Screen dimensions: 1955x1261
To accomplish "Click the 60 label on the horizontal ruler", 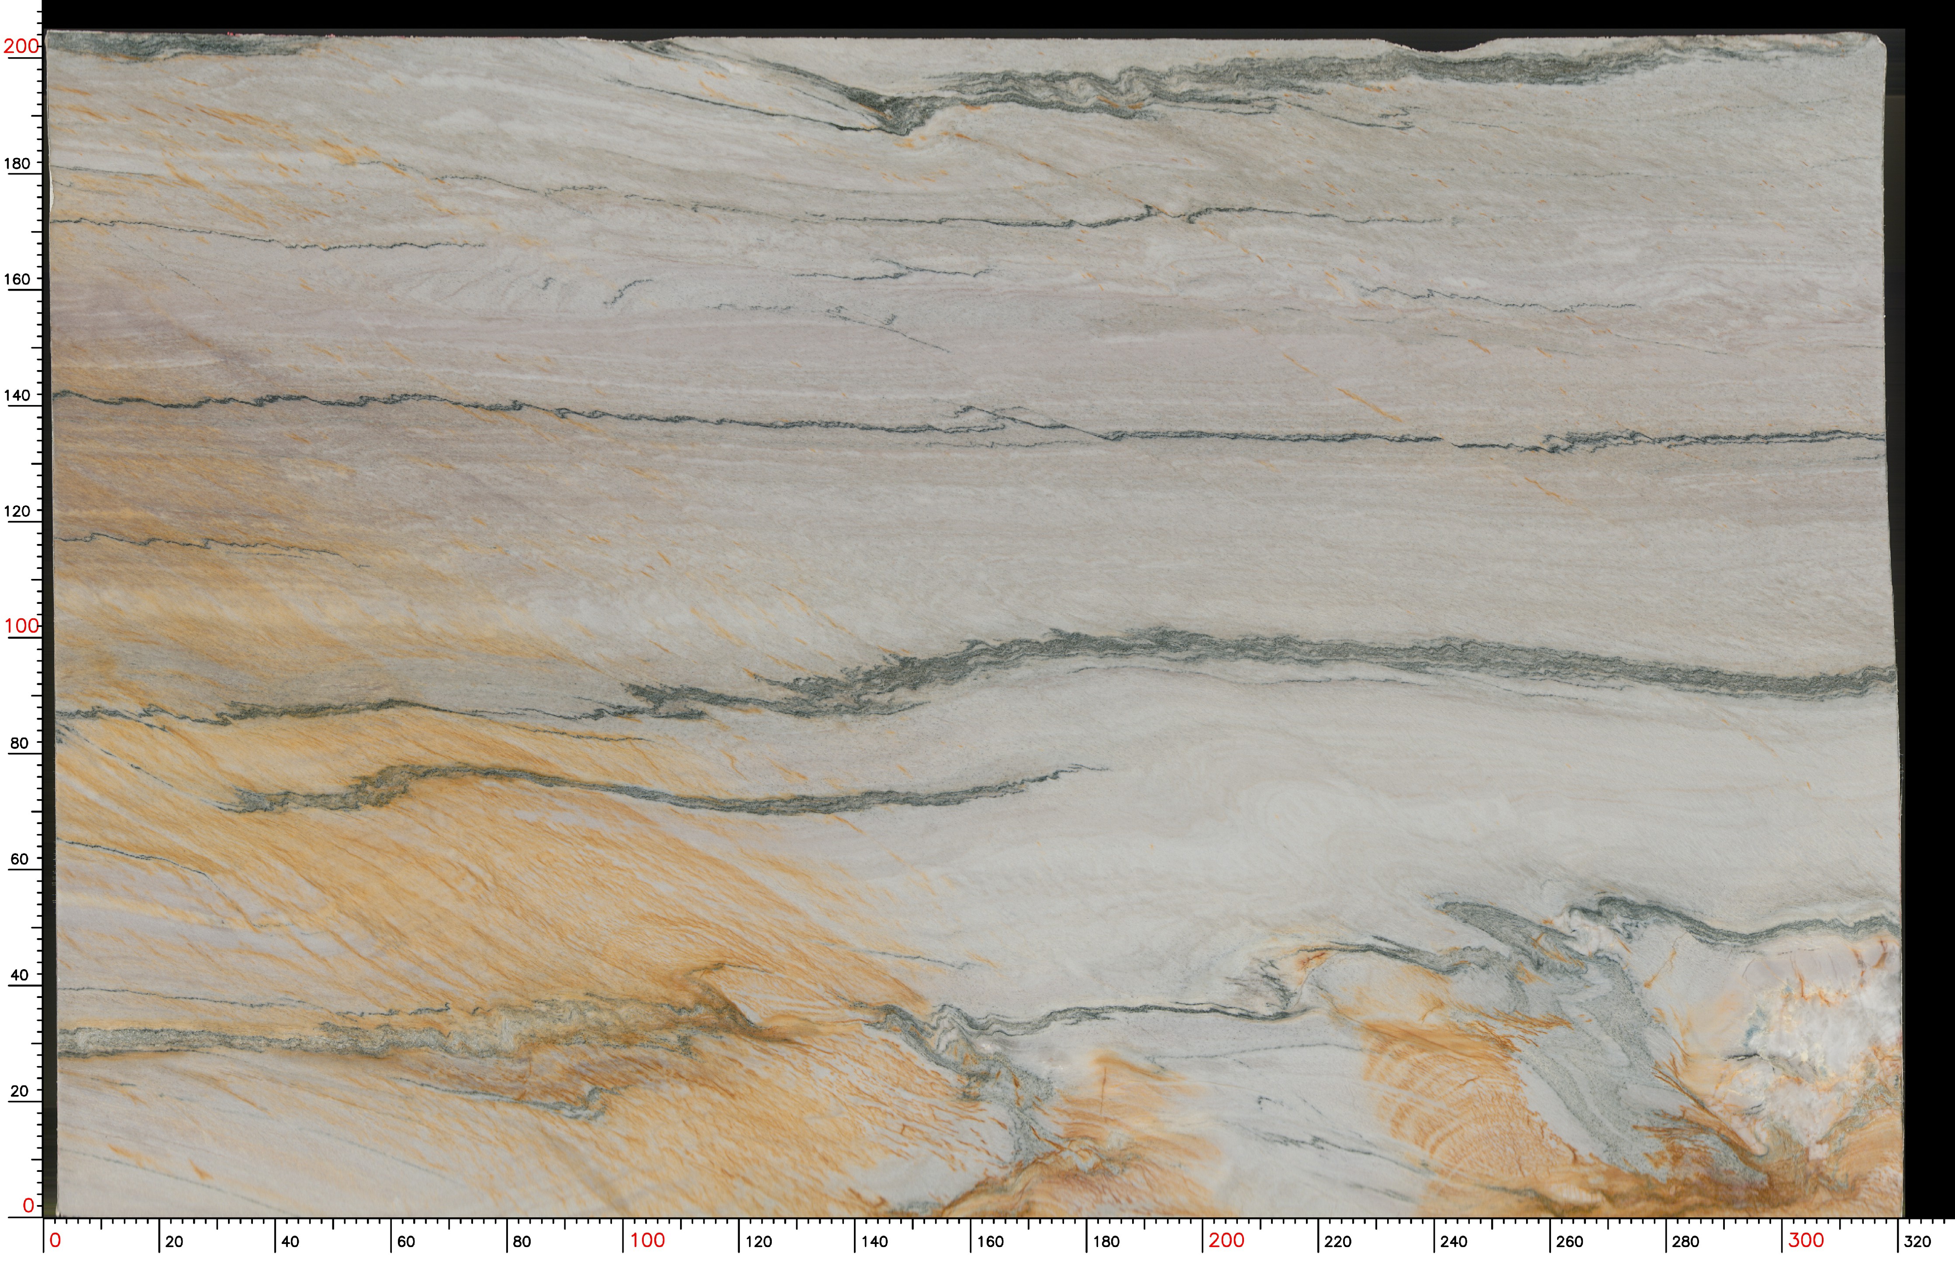I will click(406, 1241).
